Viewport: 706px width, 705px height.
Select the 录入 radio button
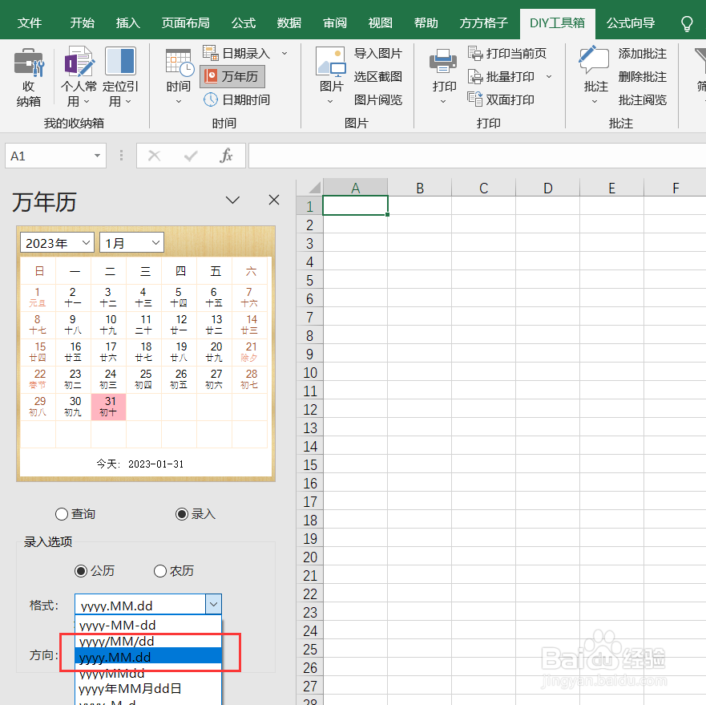pos(182,514)
